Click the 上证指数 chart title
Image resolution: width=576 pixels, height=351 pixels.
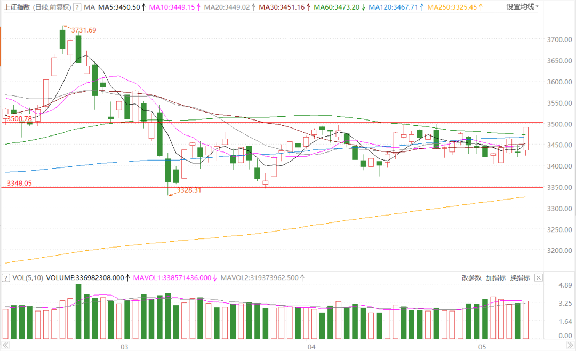pos(17,7)
